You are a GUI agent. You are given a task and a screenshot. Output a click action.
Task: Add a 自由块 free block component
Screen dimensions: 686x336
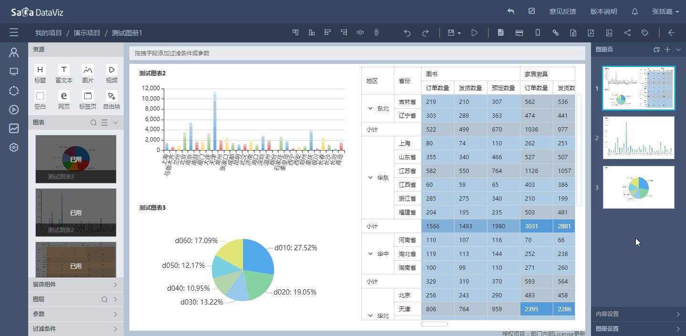click(x=112, y=100)
